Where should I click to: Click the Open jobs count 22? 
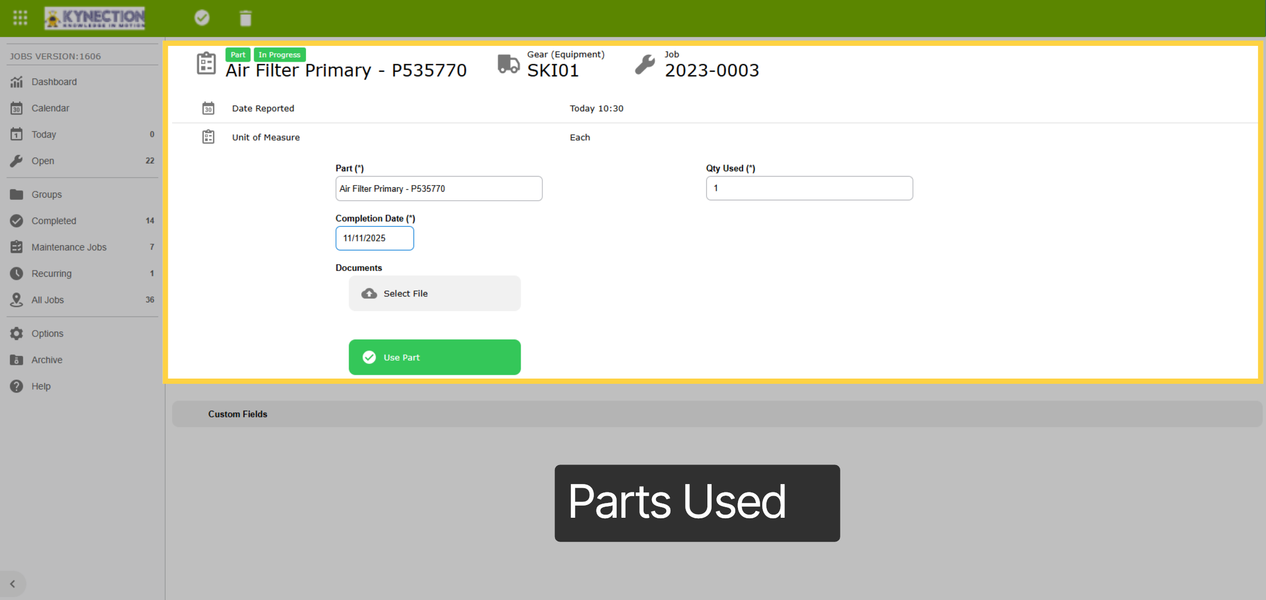tap(150, 161)
